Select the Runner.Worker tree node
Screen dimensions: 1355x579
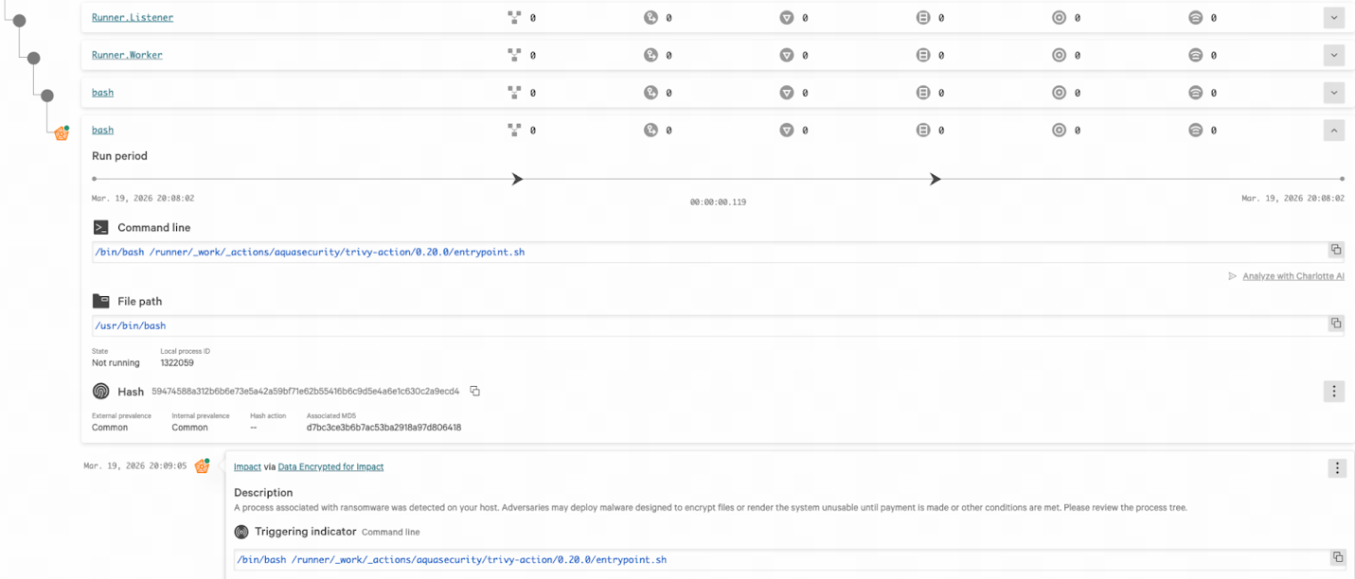pyautogui.click(x=33, y=59)
